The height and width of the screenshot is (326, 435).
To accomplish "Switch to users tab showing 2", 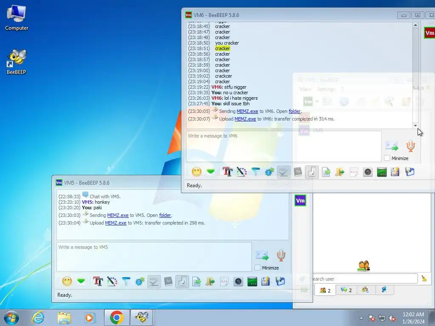I will [325, 290].
